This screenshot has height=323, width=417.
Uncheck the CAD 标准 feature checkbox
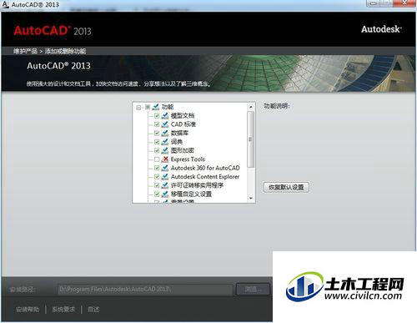[x=157, y=124]
